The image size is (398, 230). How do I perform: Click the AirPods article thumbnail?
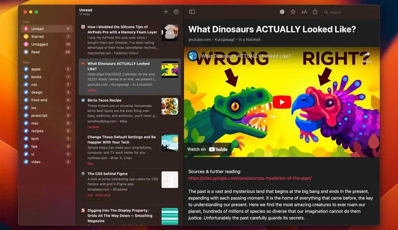(170, 33)
